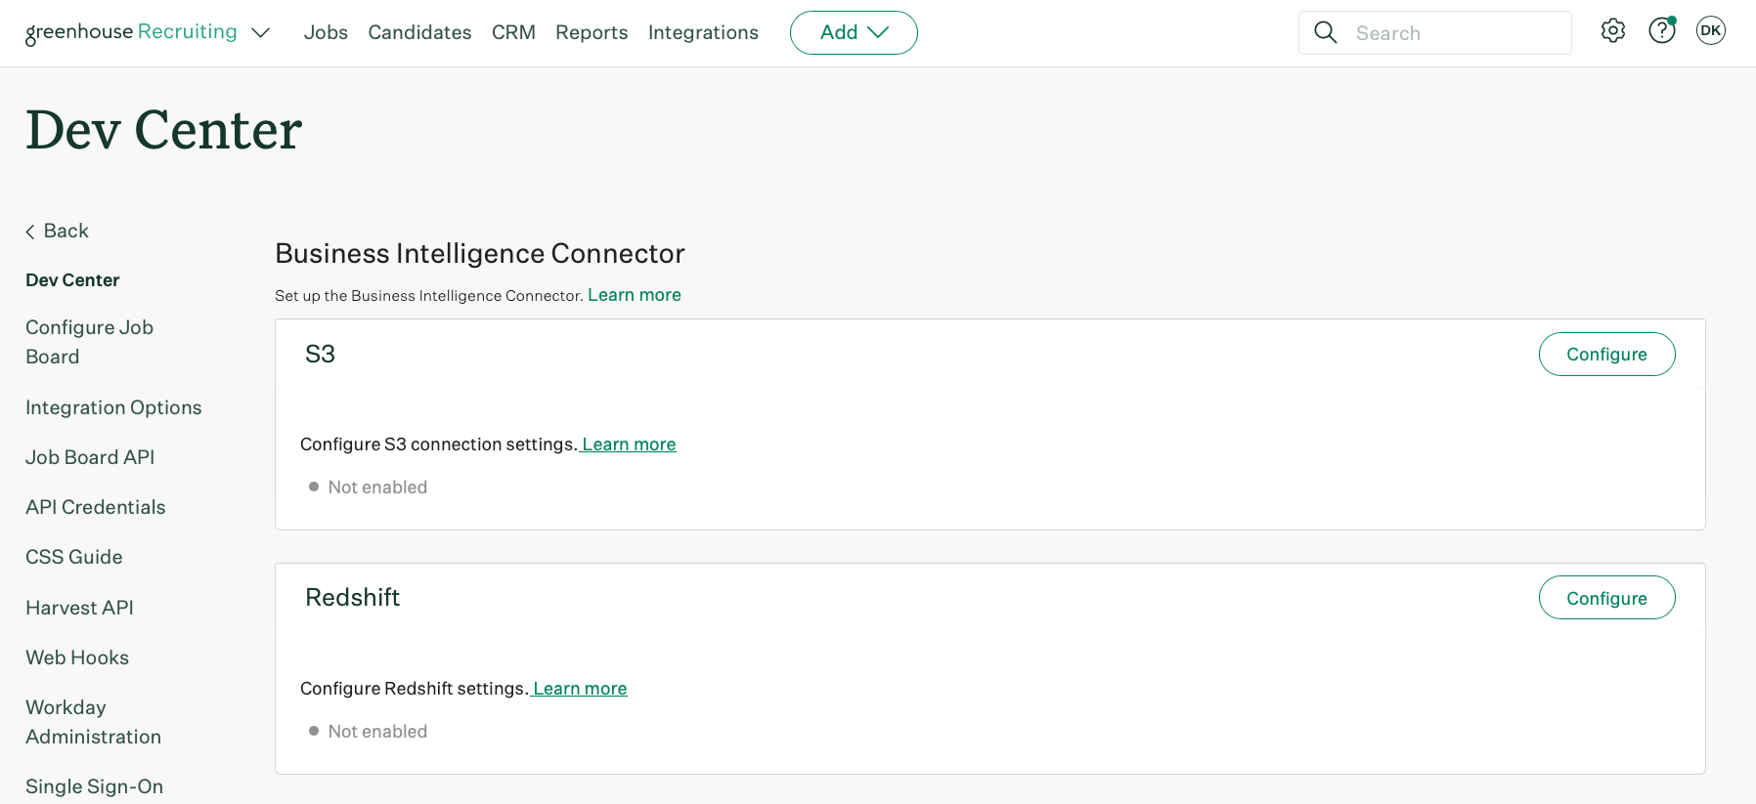
Task: Open Integration Options in sidebar
Action: tap(113, 407)
